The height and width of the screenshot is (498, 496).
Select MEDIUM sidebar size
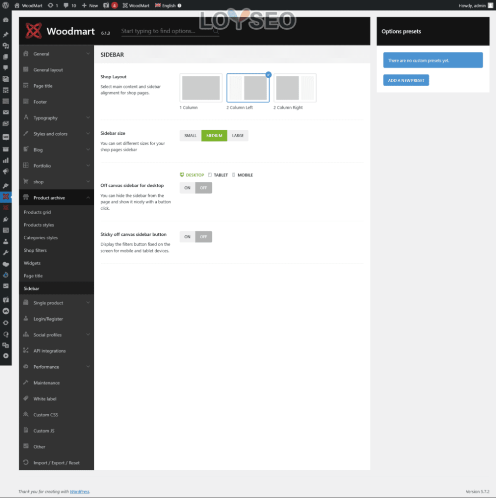click(x=214, y=136)
